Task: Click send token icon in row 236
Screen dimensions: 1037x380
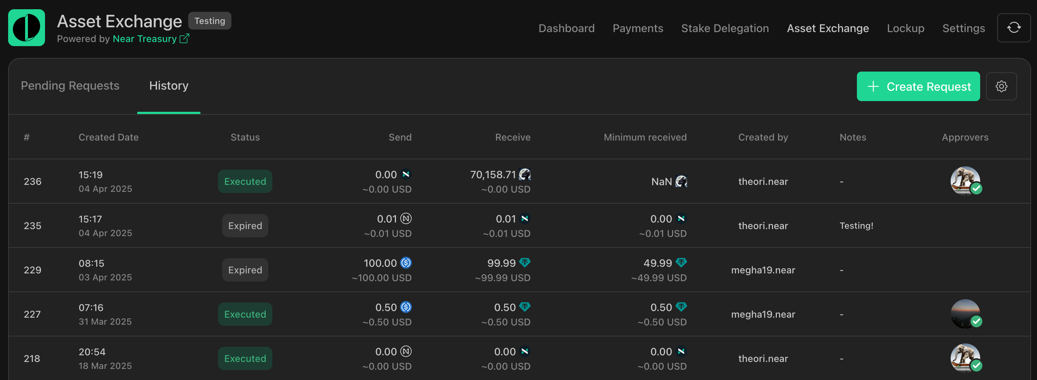Action: [406, 174]
